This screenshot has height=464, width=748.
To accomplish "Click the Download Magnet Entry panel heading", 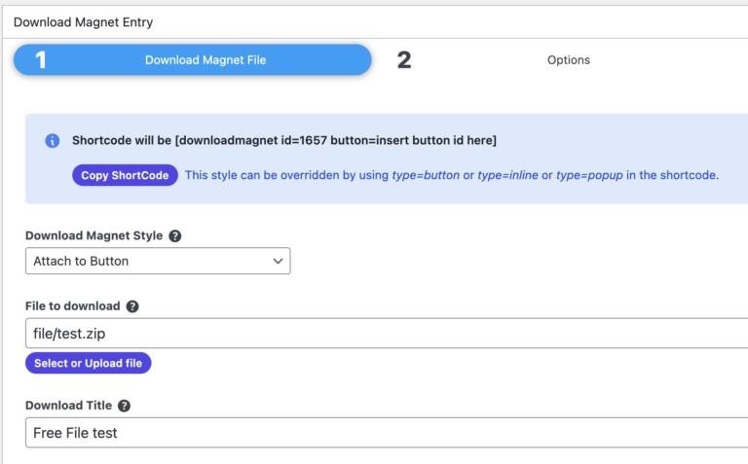I will 83,22.
